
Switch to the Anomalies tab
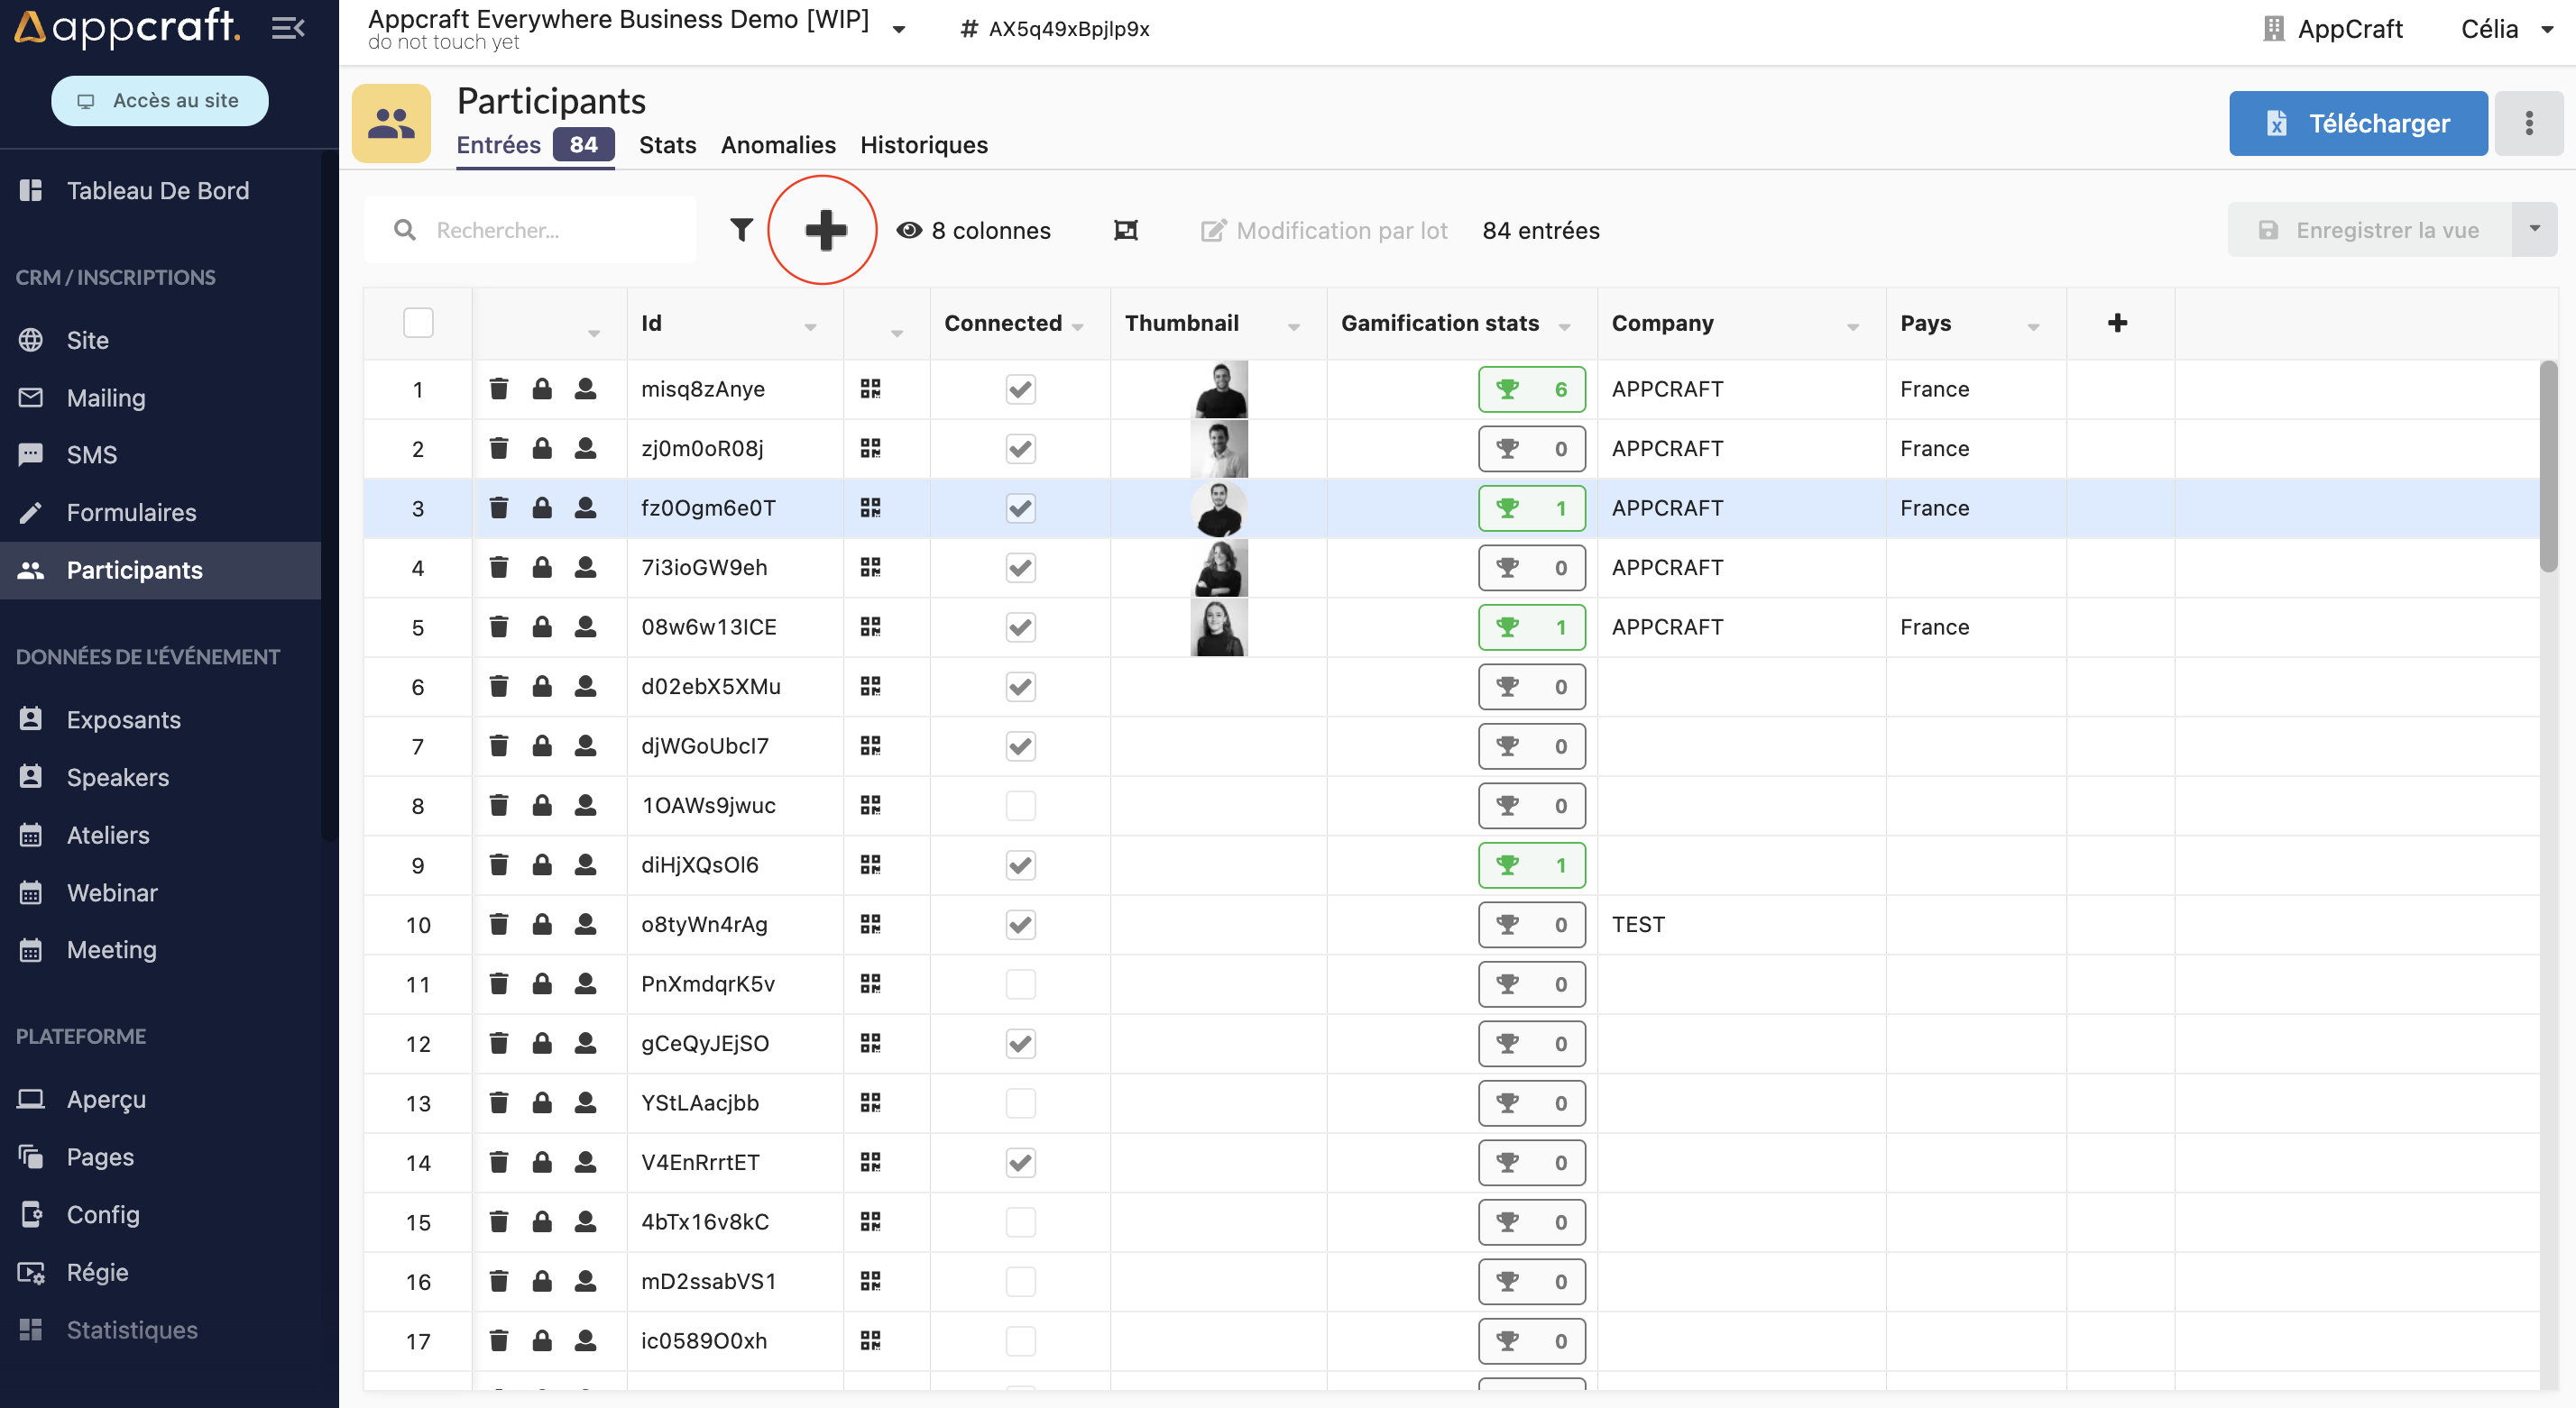(x=778, y=145)
